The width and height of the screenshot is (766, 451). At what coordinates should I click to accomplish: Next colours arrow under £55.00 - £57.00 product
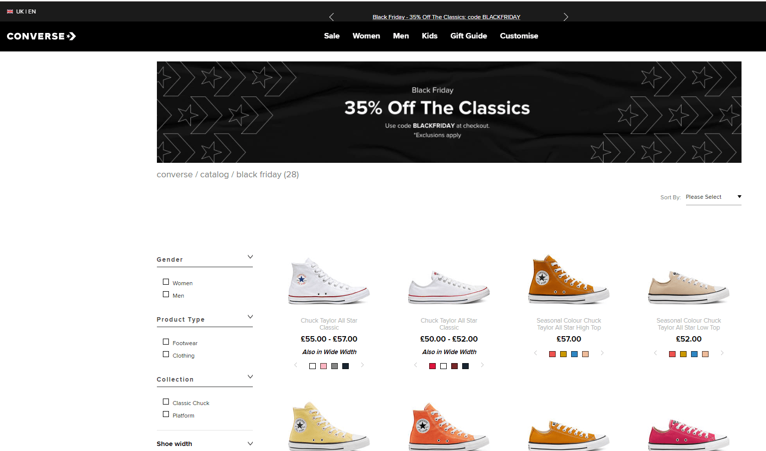[x=362, y=365]
